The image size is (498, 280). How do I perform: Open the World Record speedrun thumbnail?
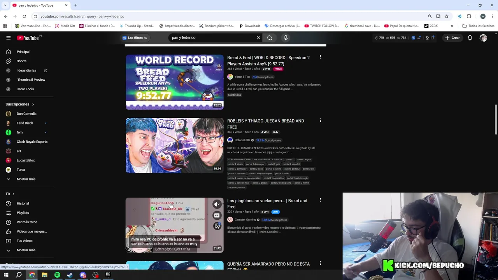tap(174, 82)
